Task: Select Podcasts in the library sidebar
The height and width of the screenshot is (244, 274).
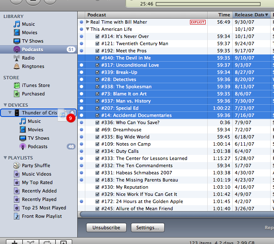Action: (x=38, y=49)
